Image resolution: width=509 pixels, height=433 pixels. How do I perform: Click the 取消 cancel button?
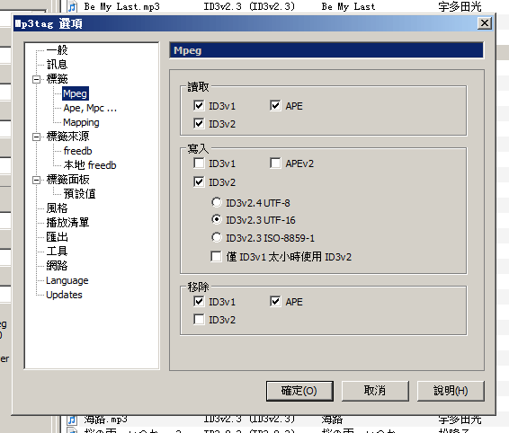click(x=375, y=391)
